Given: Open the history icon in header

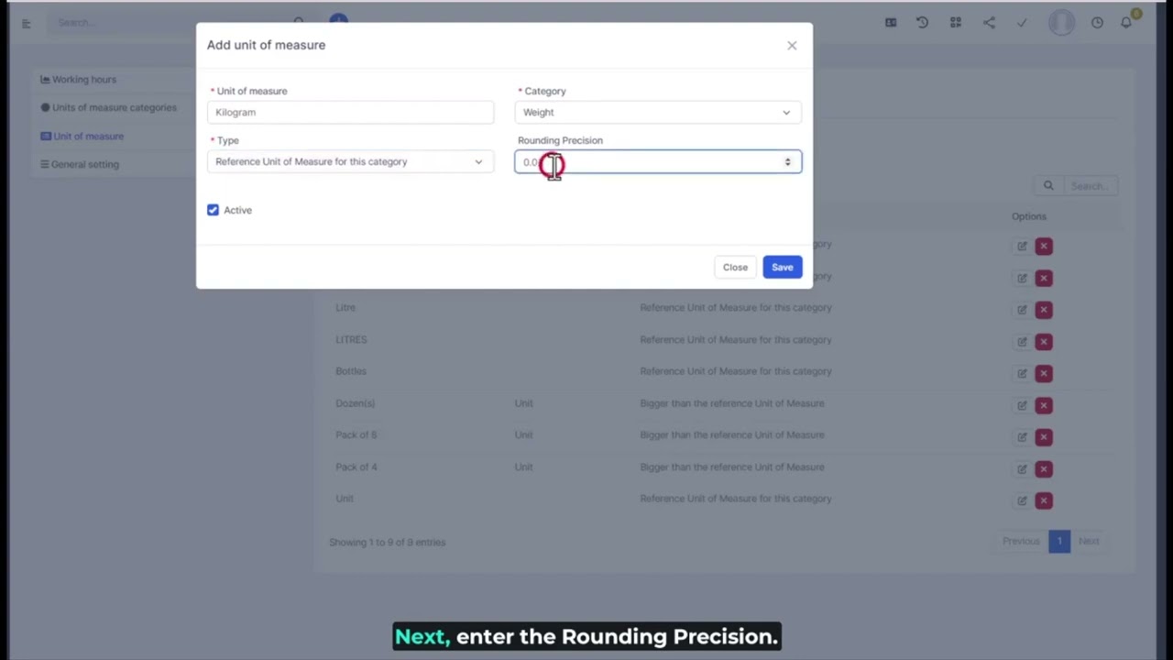Looking at the screenshot, I should 922,23.
